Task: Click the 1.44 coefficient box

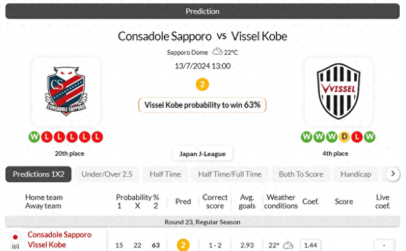Action: click(x=310, y=245)
